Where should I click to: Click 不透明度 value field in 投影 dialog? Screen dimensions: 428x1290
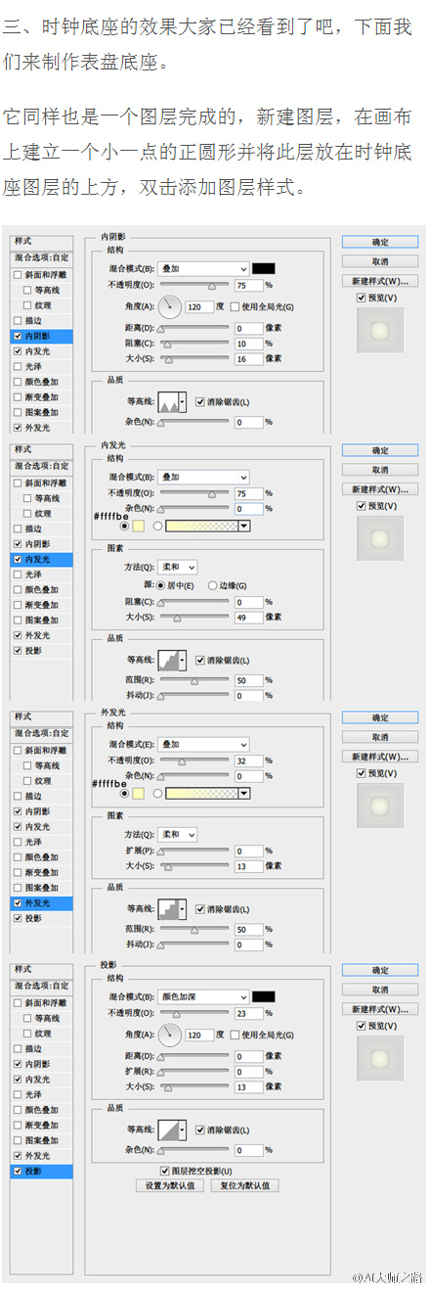click(x=248, y=1014)
